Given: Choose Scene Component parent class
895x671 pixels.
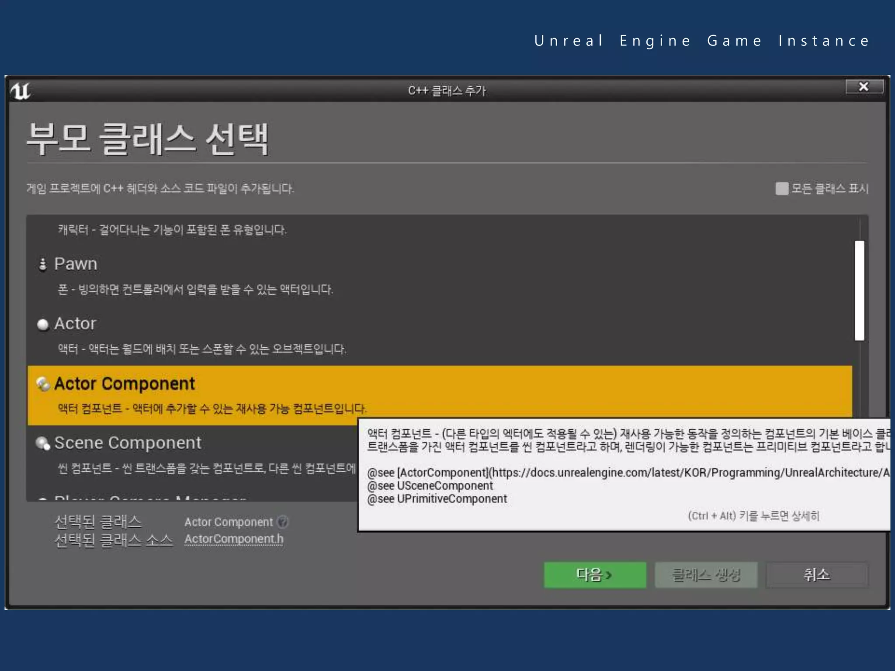Looking at the screenshot, I should [x=128, y=443].
